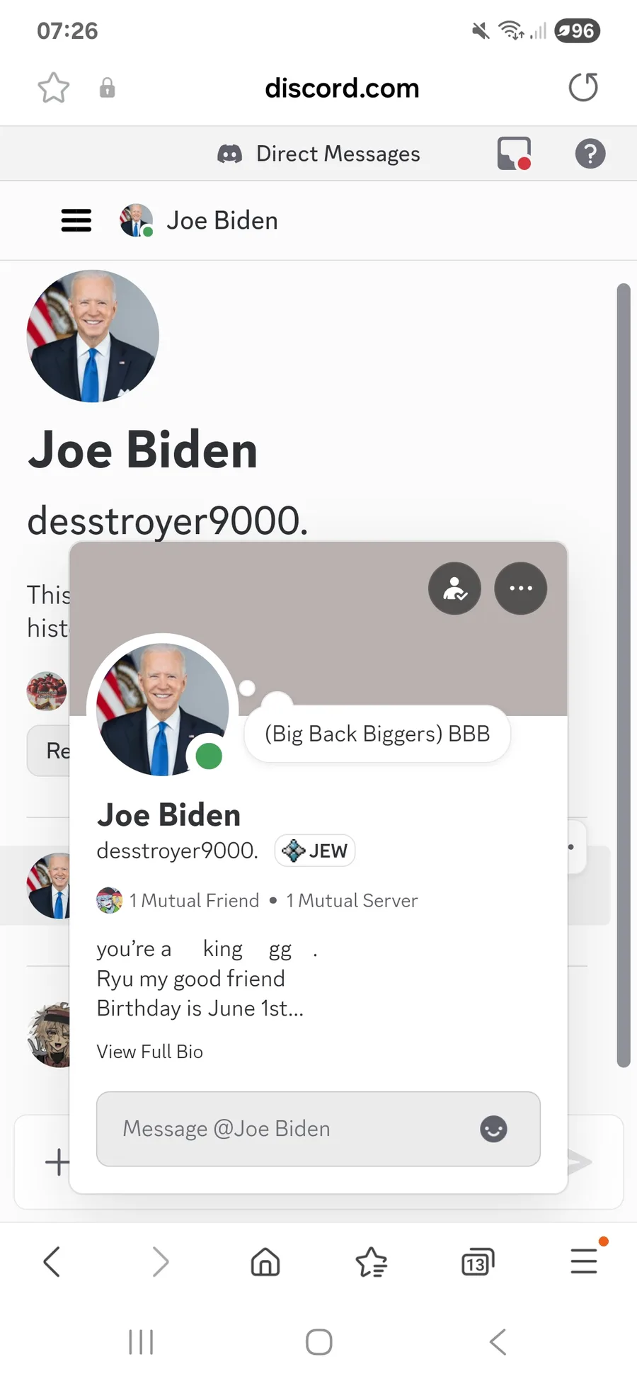Open emoji picker in message field
The height and width of the screenshot is (1381, 637).
[493, 1129]
